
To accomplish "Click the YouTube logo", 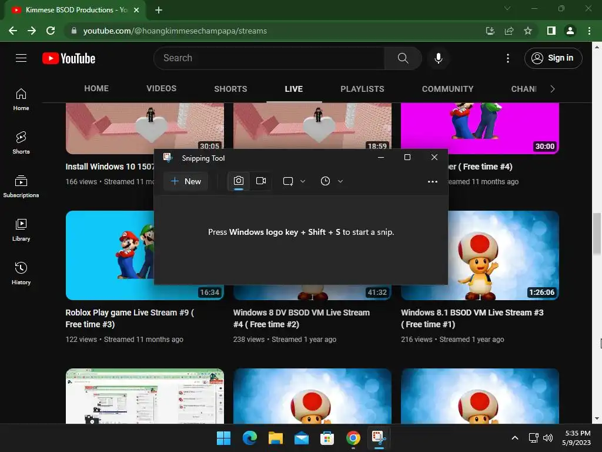I will pyautogui.click(x=69, y=58).
